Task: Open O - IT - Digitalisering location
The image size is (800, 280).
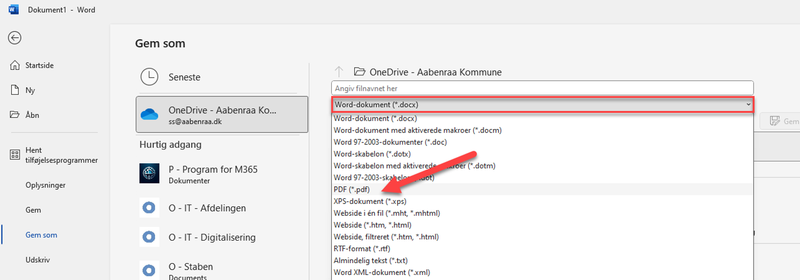Action: (222, 237)
